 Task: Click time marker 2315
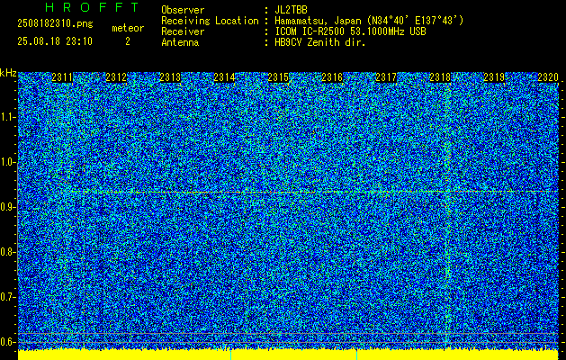(278, 77)
